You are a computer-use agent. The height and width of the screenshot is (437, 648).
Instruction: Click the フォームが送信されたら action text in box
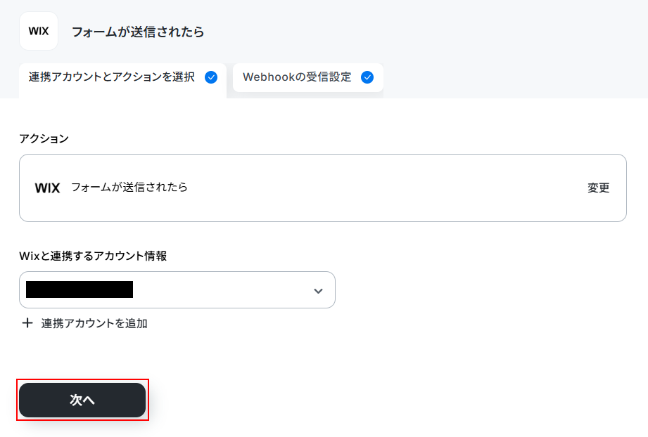pyautogui.click(x=129, y=188)
